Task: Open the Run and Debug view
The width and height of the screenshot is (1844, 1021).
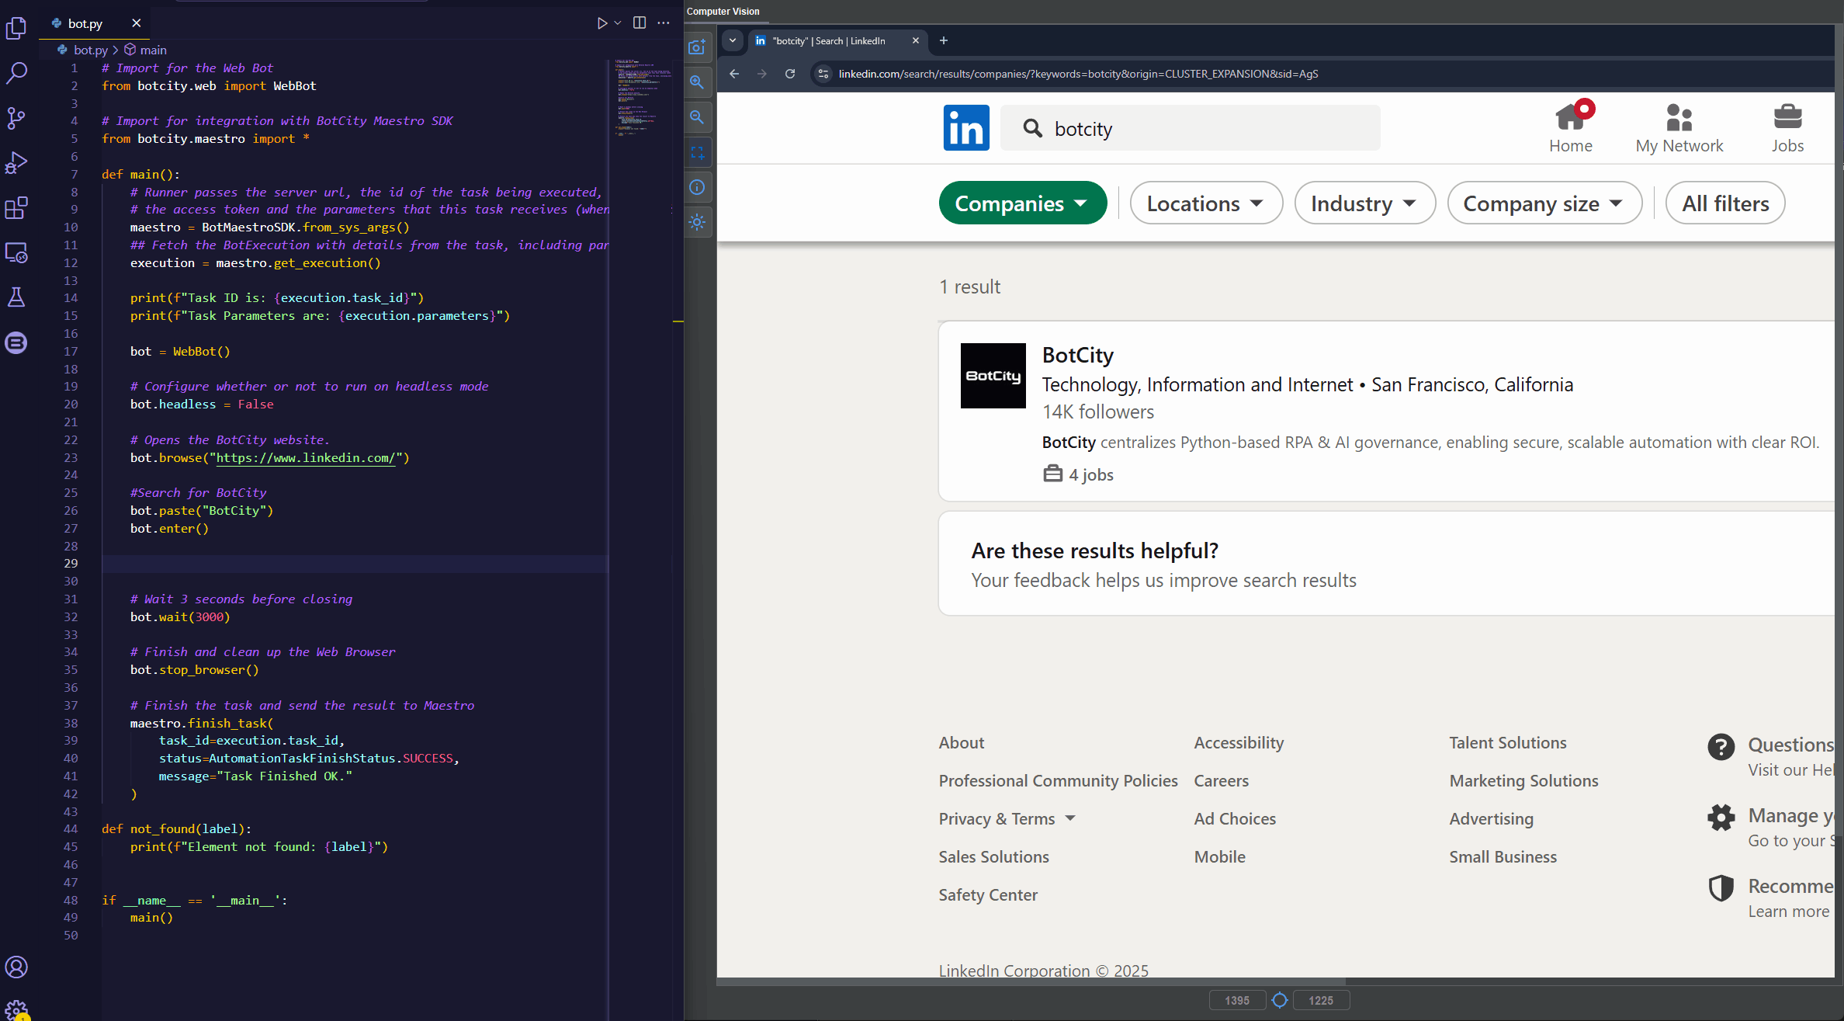Action: point(16,163)
